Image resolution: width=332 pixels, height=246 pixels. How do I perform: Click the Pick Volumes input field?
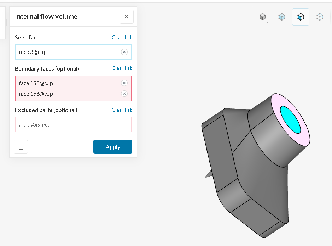pyautogui.click(x=73, y=124)
